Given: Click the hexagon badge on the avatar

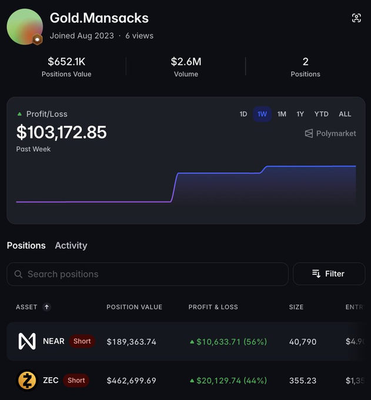Looking at the screenshot, I should point(37,39).
